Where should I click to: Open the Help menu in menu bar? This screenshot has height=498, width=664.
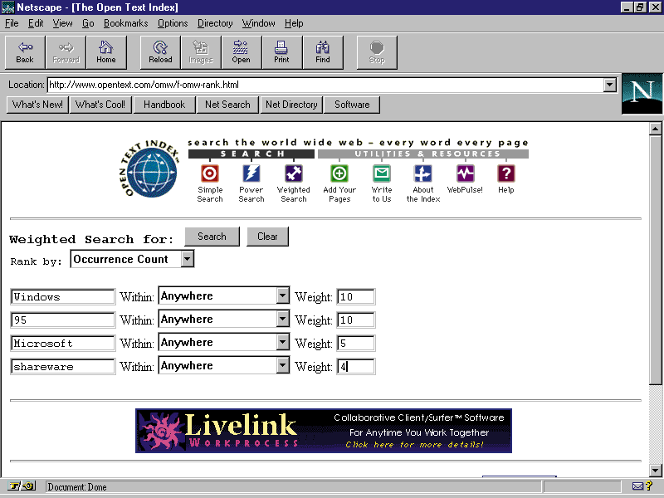coord(294,23)
